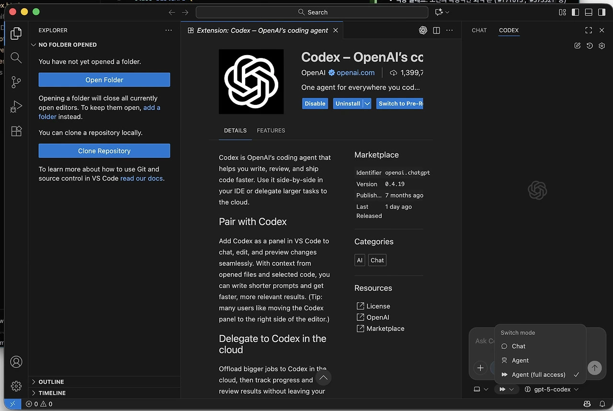This screenshot has width=613, height=411.
Task: Open Explorer views and more actions ellipsis
Action: (168, 30)
